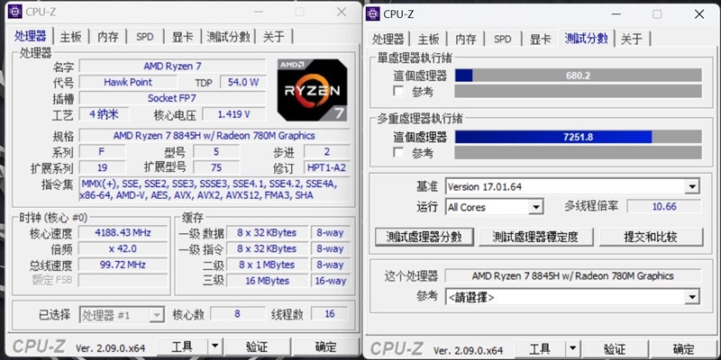Click the 三级 cache value 16 MBytes
Viewport: 721px width, 360px height.
[267, 281]
